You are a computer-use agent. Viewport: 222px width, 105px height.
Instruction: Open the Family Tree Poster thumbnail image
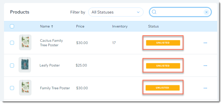point(25,87)
